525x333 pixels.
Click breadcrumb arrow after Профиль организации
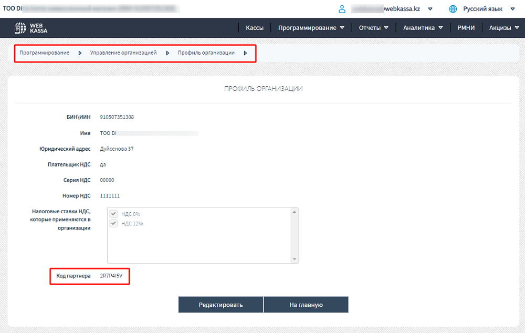pos(245,53)
